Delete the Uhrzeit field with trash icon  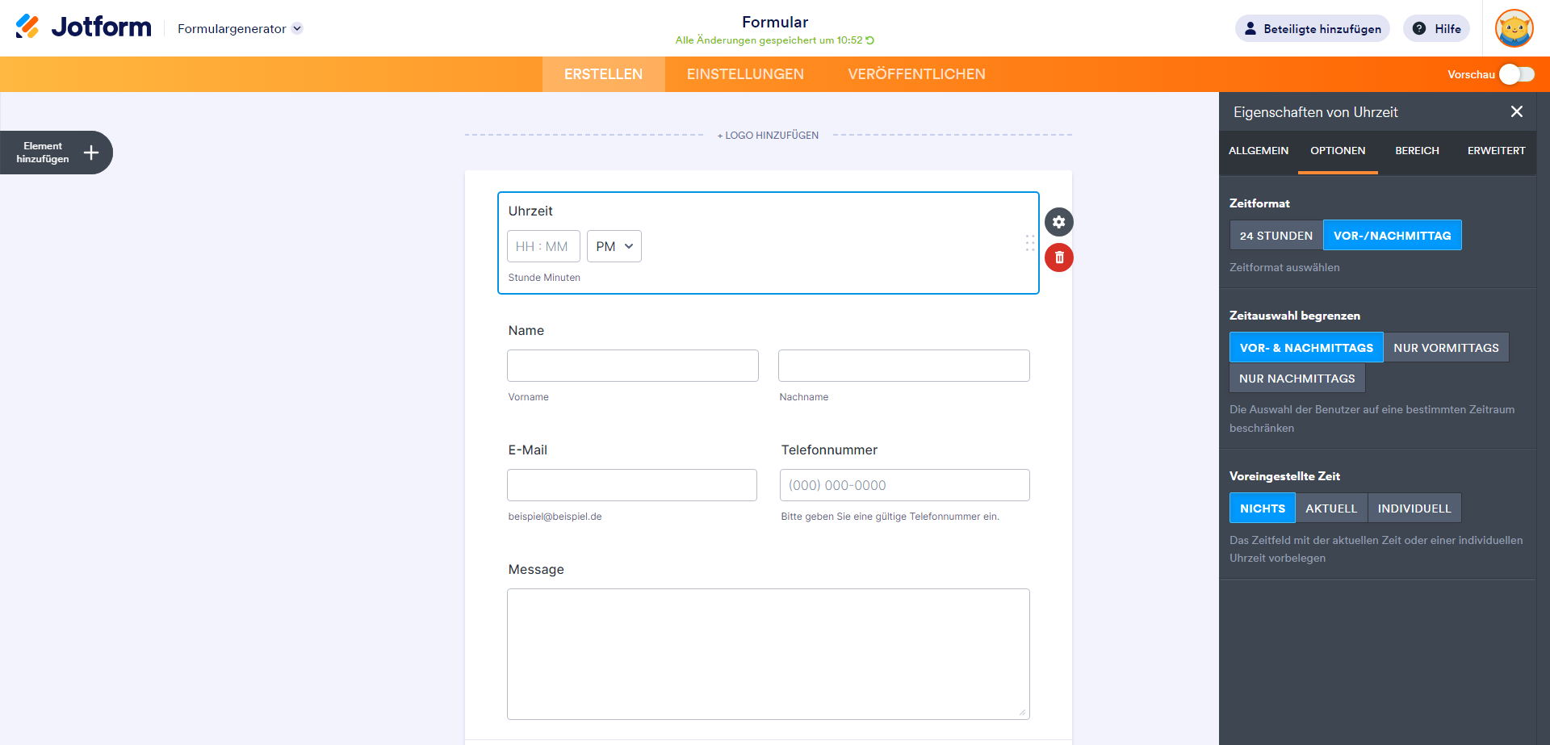point(1058,257)
